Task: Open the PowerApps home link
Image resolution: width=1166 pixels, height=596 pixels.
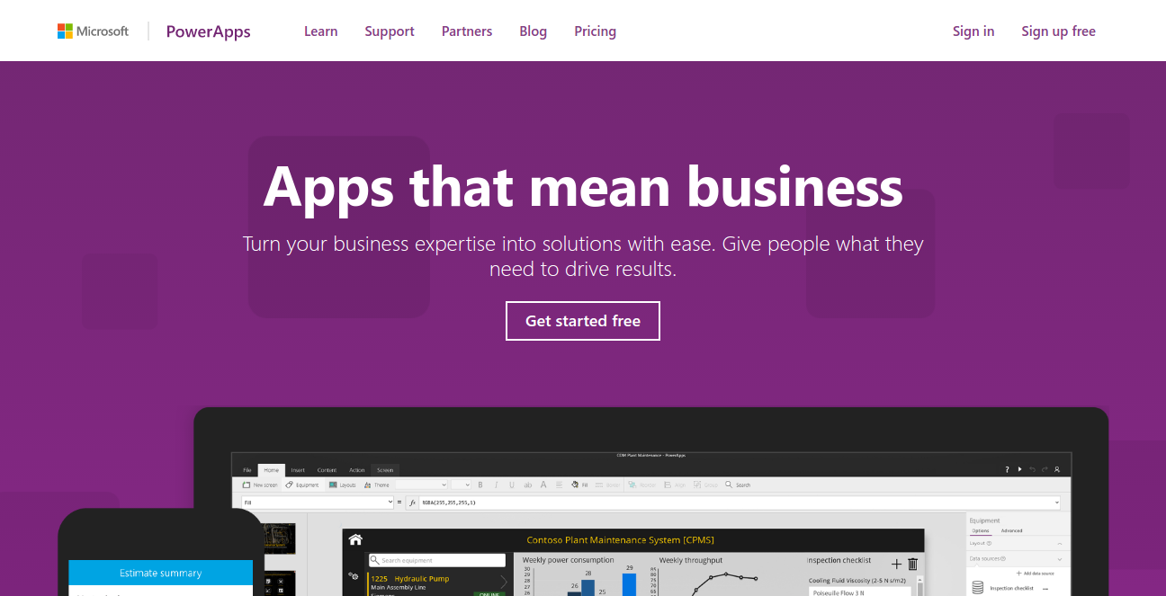Action: (208, 31)
